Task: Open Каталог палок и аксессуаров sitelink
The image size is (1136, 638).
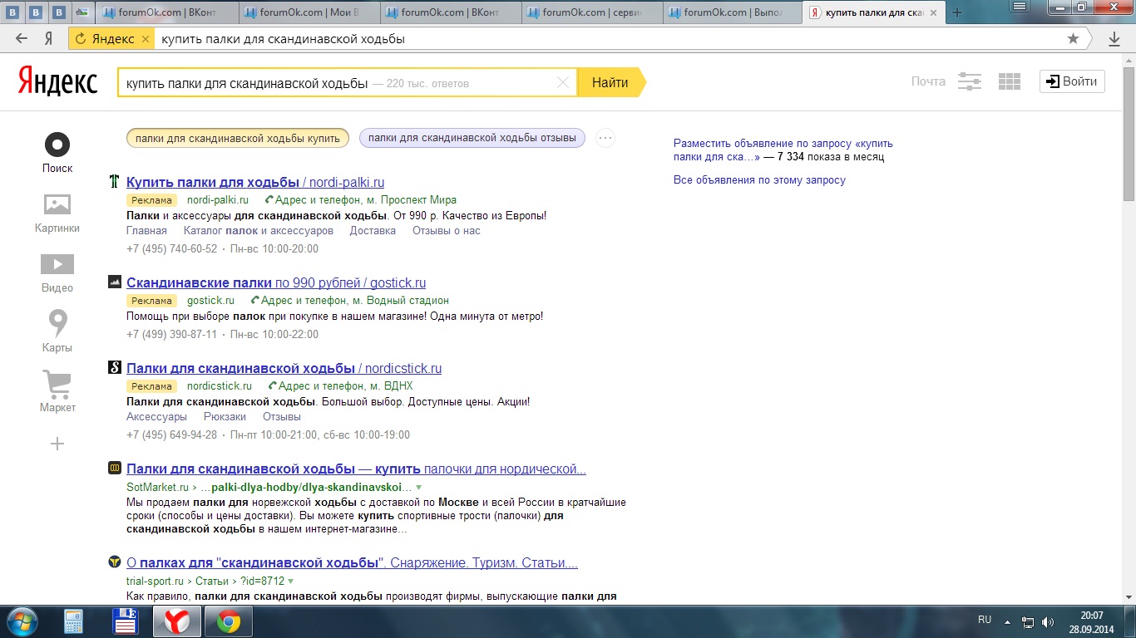Action: tap(258, 231)
